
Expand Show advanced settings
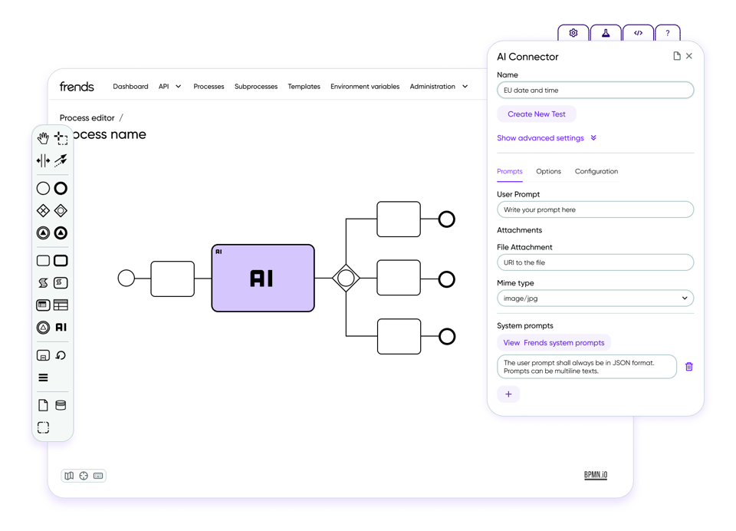point(547,138)
